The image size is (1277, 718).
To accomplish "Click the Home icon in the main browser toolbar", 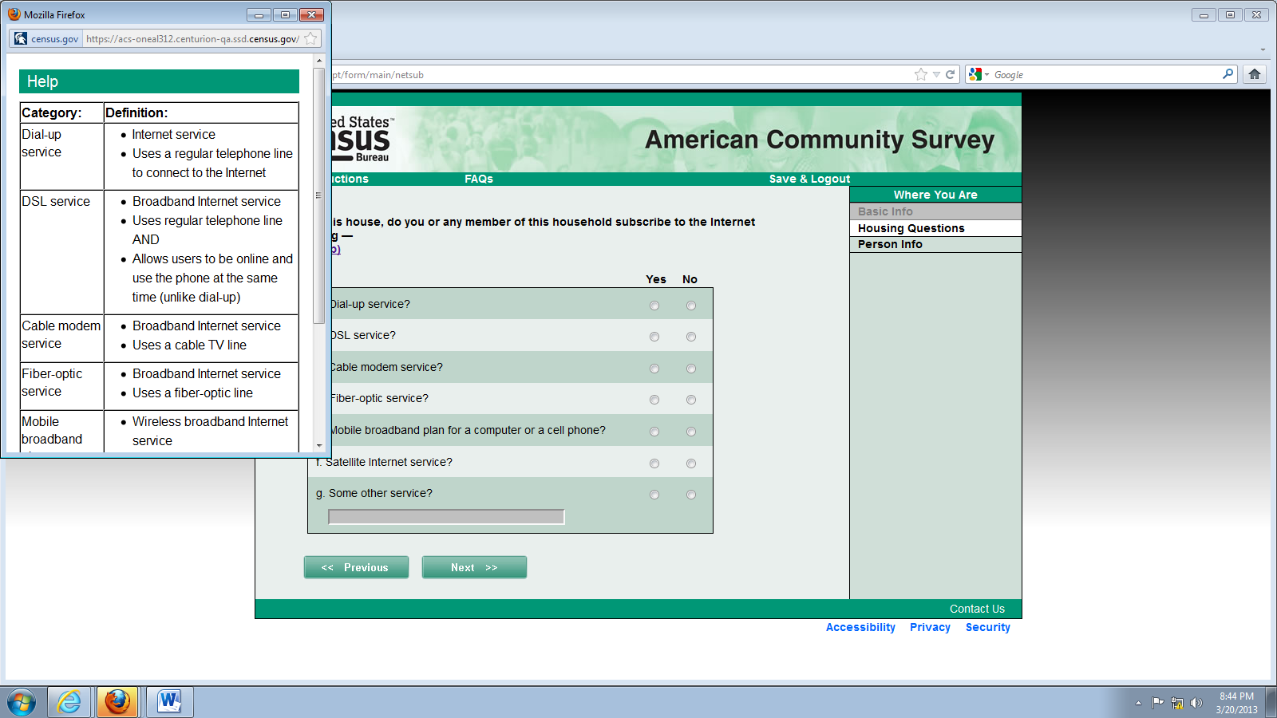I will coord(1255,74).
